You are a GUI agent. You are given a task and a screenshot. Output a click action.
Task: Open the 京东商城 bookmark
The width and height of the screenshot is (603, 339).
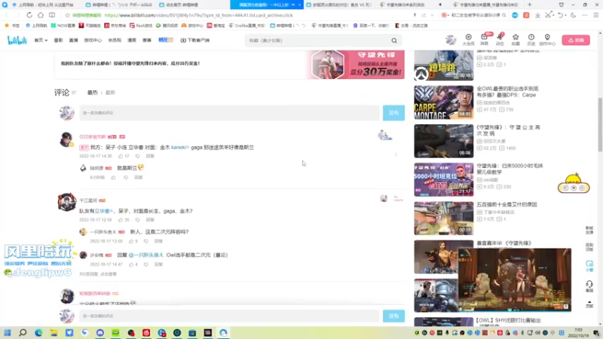pos(117,26)
